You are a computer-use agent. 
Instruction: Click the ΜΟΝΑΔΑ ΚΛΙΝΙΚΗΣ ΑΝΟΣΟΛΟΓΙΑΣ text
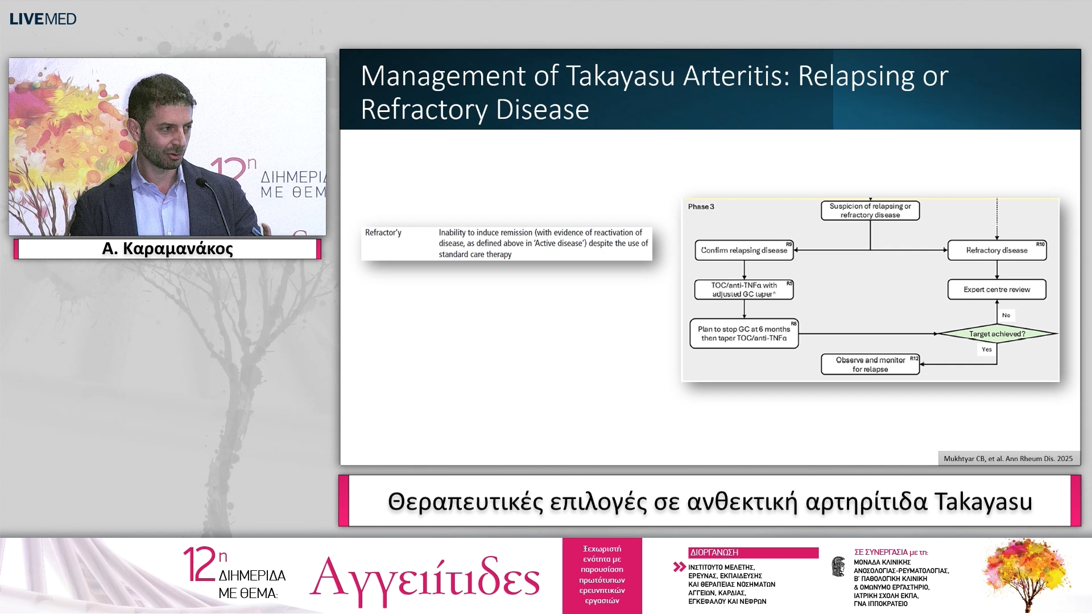pos(901,583)
